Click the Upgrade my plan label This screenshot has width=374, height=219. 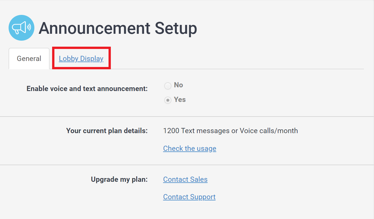119,179
